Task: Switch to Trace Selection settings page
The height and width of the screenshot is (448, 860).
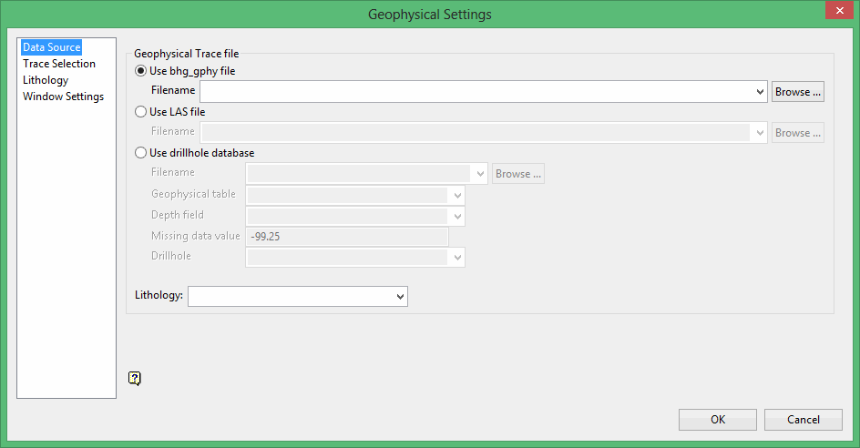Action: [59, 64]
